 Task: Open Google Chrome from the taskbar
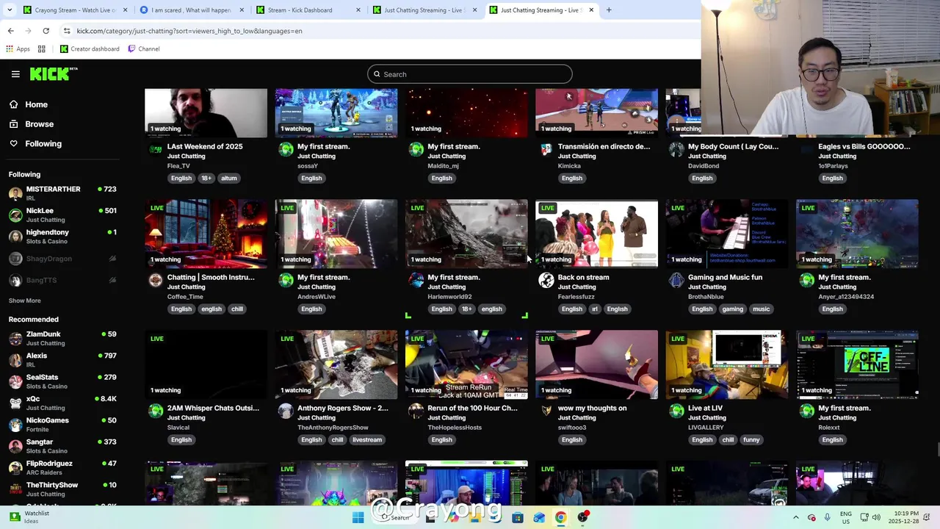coord(560,517)
